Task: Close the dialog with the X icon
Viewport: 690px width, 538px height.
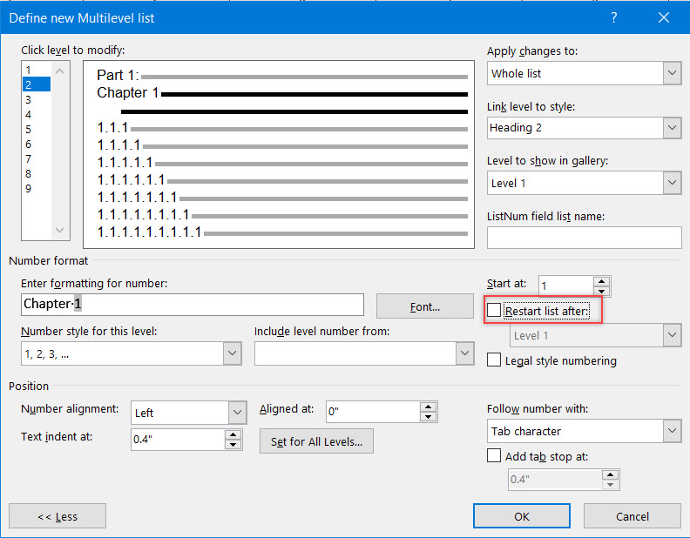Action: pos(664,17)
